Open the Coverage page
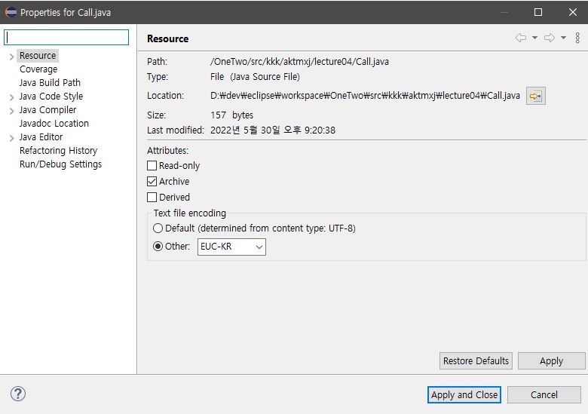This screenshot has height=414, width=588. [x=38, y=69]
